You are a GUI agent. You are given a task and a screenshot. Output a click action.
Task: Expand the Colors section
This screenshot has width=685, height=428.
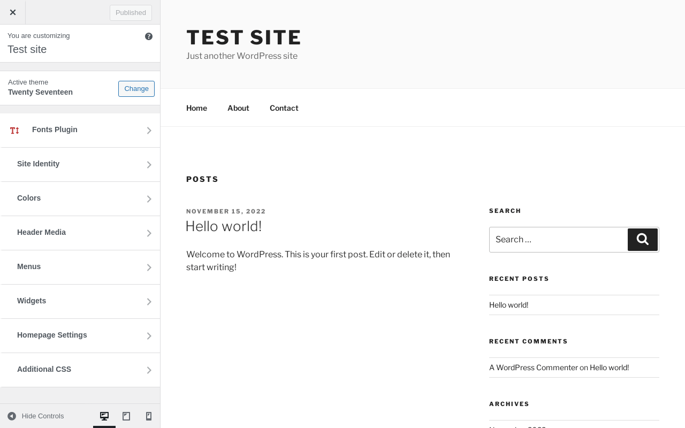pyautogui.click(x=80, y=198)
